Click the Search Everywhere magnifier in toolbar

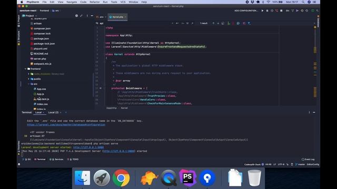(317, 10)
